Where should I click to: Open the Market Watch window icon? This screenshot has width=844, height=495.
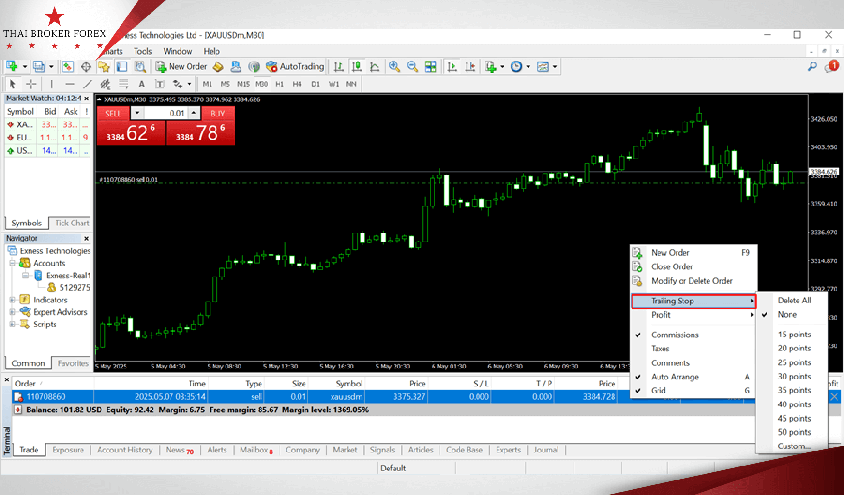(68, 67)
